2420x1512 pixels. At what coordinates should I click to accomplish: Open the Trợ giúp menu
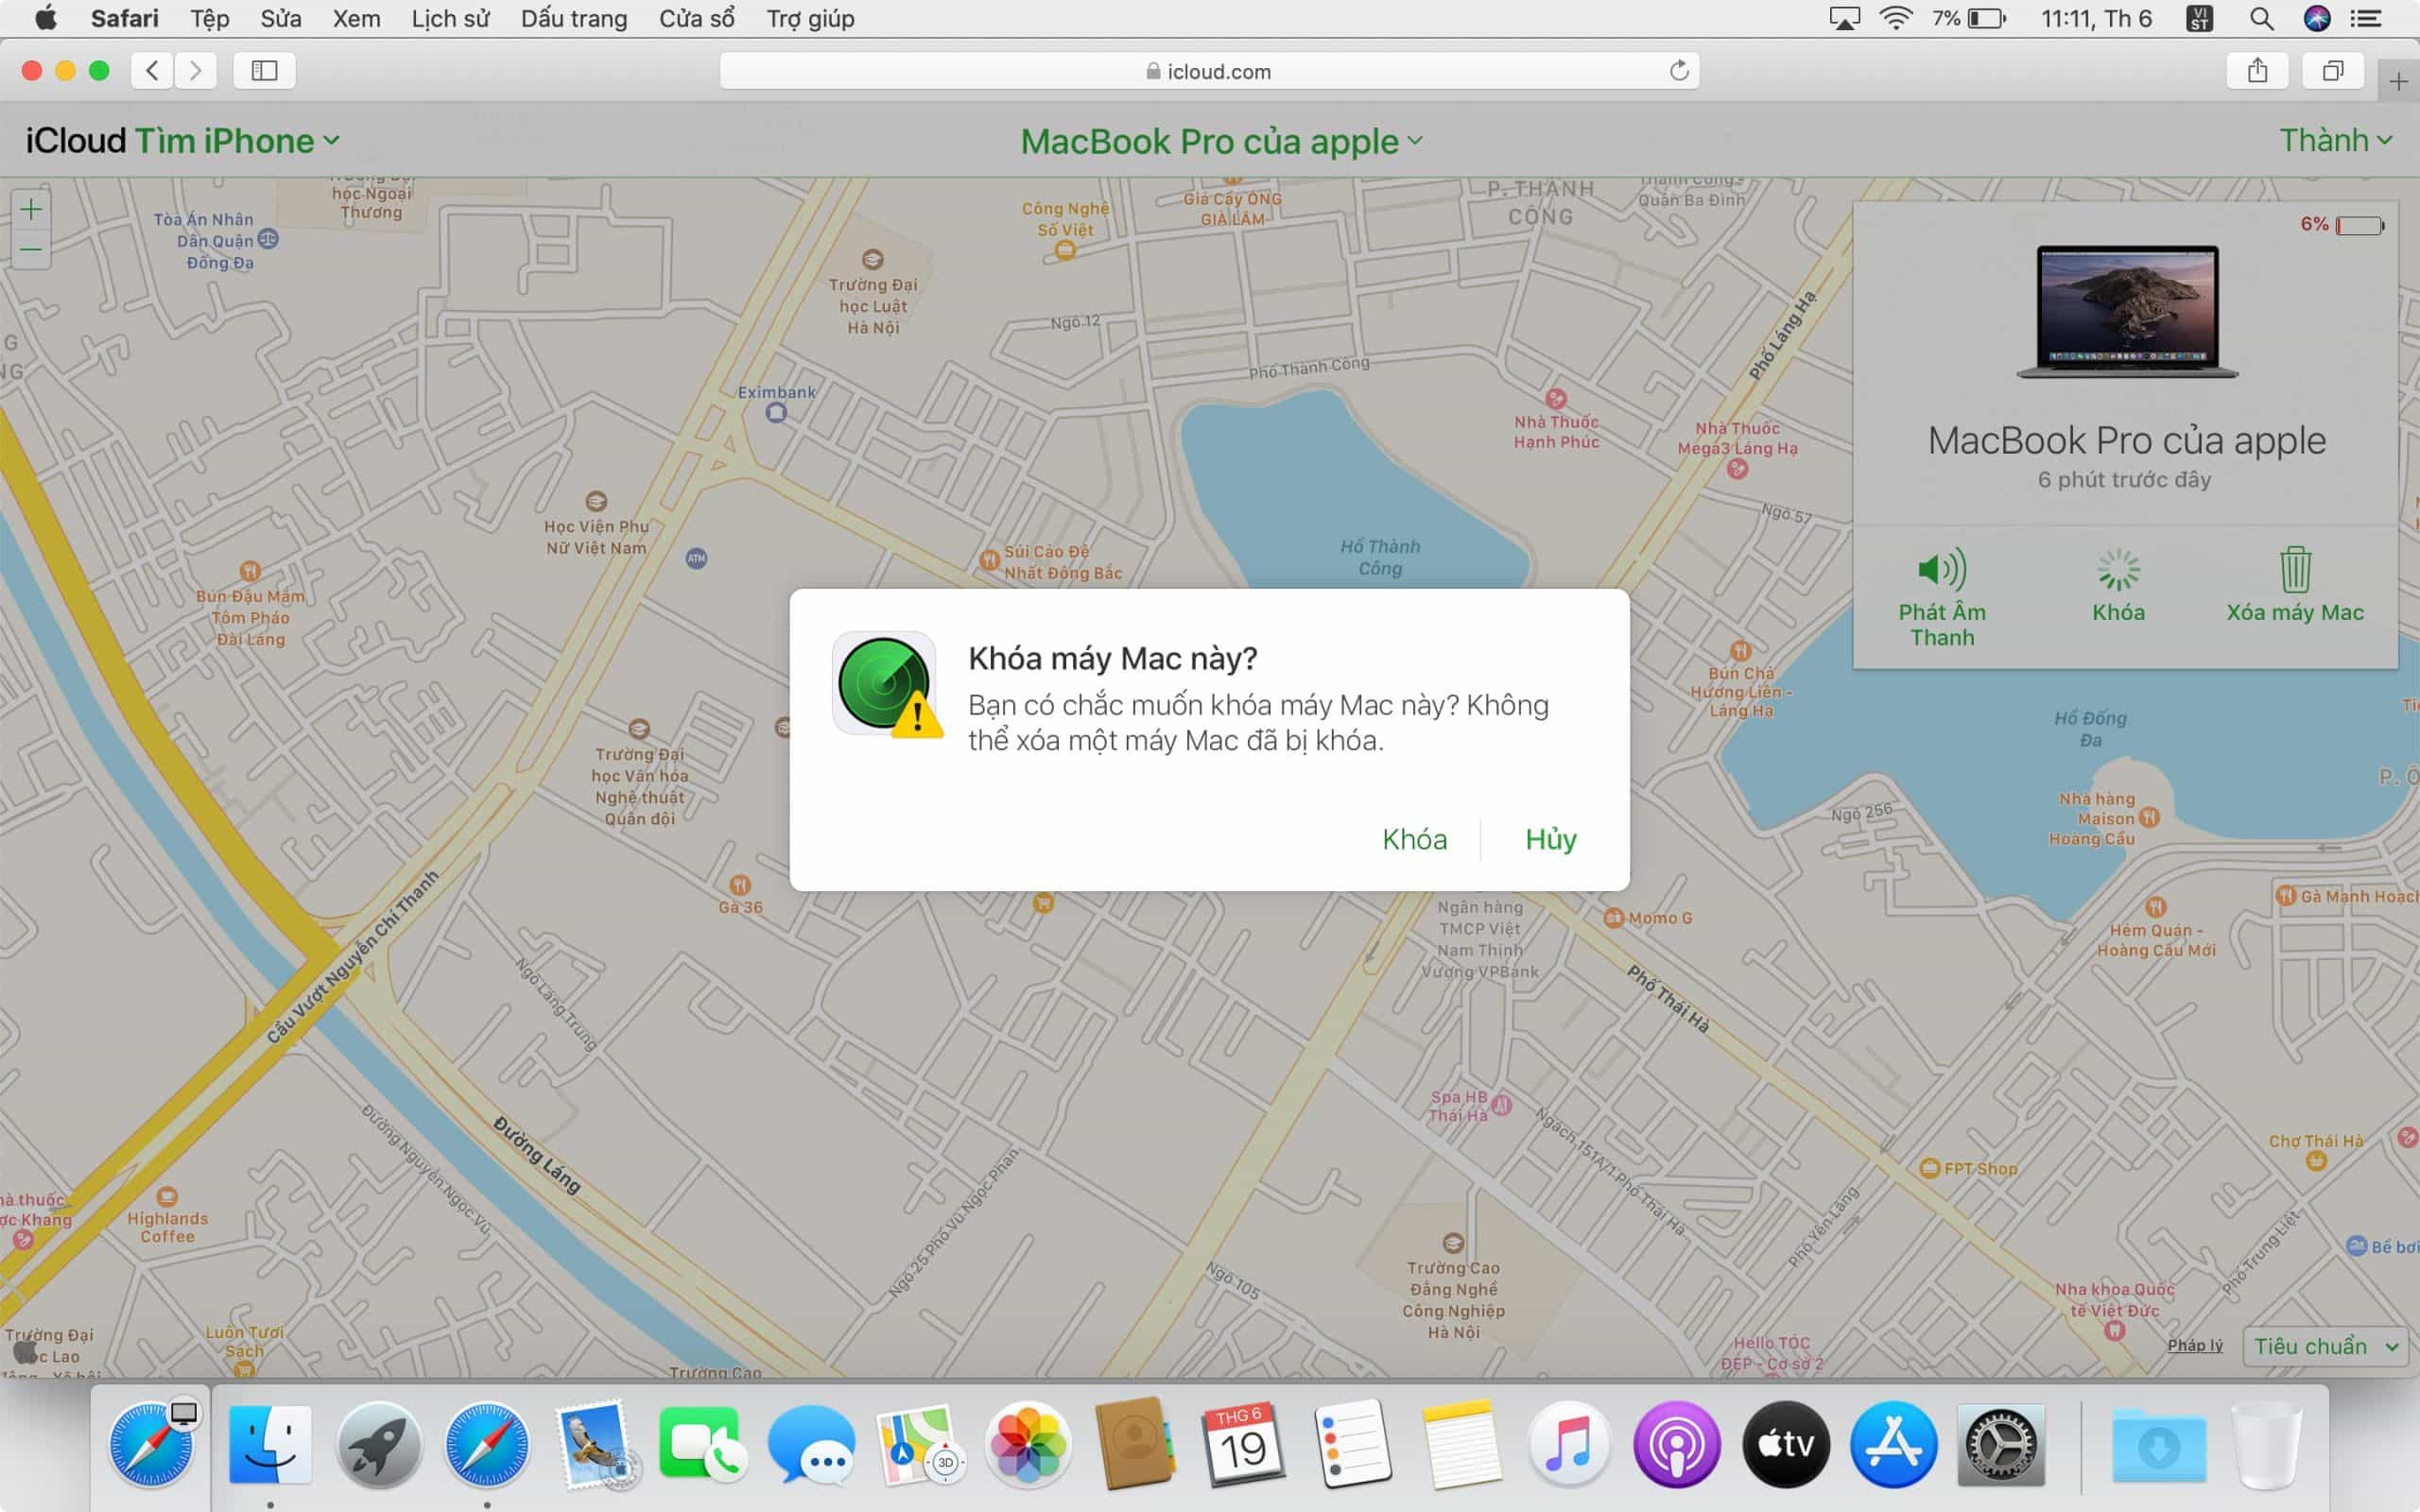pos(810,18)
